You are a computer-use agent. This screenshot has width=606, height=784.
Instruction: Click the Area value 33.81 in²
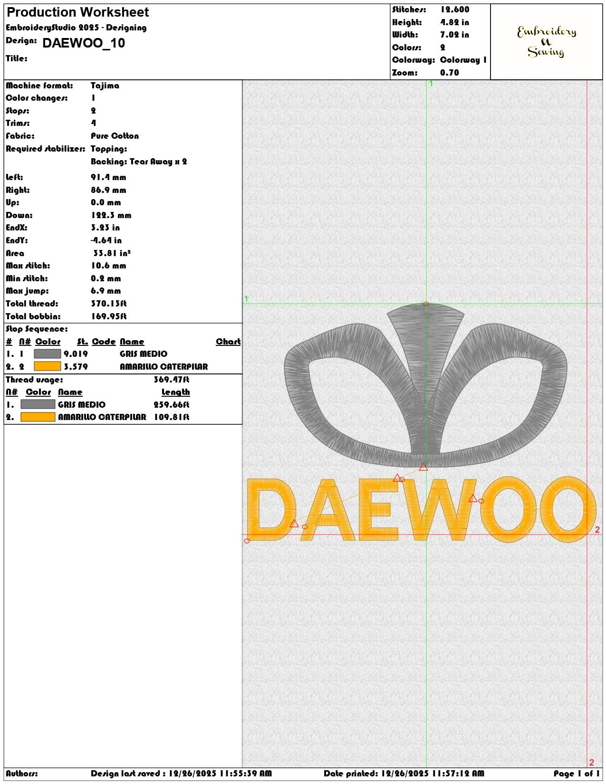112,253
